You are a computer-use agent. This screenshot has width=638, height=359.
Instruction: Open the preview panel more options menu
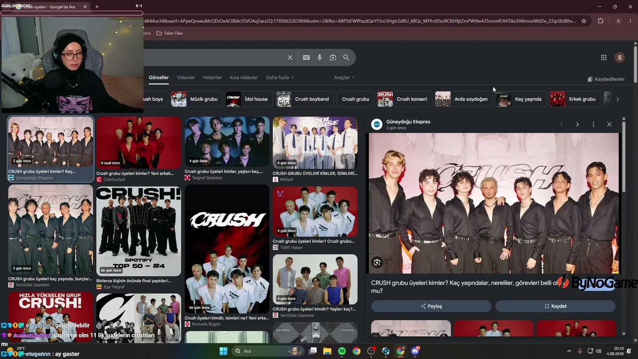coord(593,124)
